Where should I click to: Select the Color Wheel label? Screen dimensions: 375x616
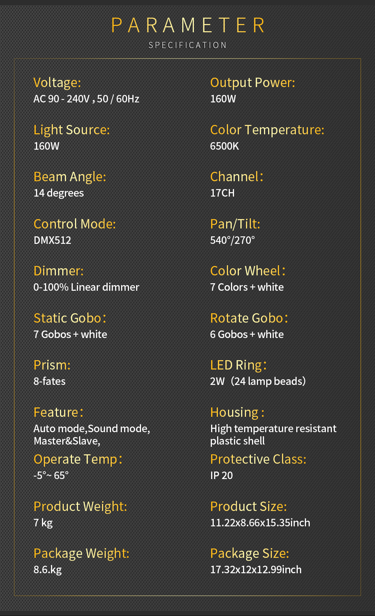click(247, 271)
